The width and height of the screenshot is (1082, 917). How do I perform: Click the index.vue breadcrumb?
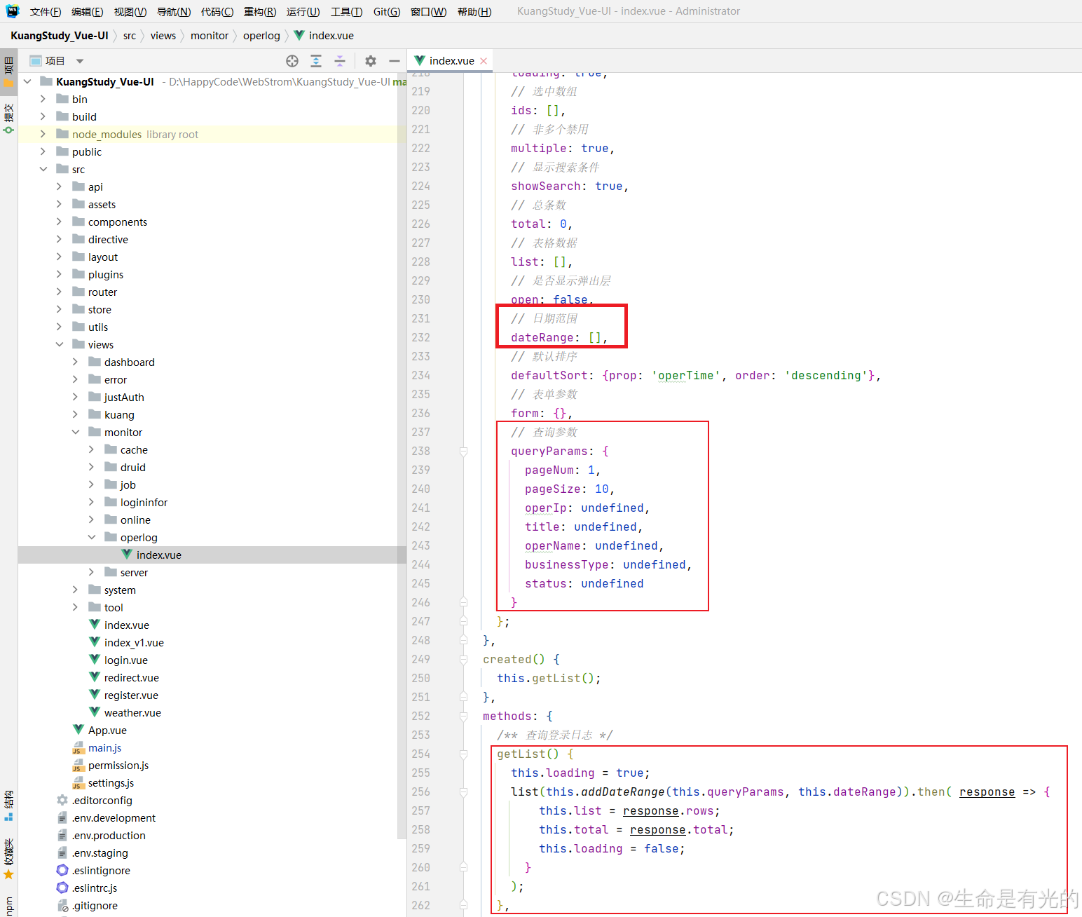[324, 36]
